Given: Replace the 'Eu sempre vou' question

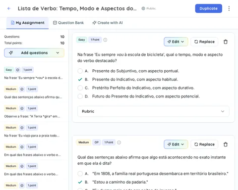Looking at the screenshot, I should click(204, 42).
